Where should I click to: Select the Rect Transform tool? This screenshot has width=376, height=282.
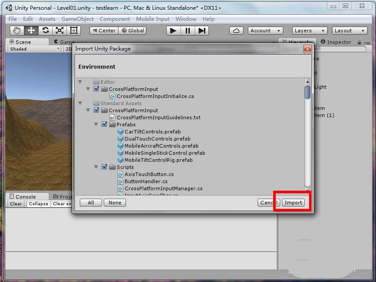74,31
